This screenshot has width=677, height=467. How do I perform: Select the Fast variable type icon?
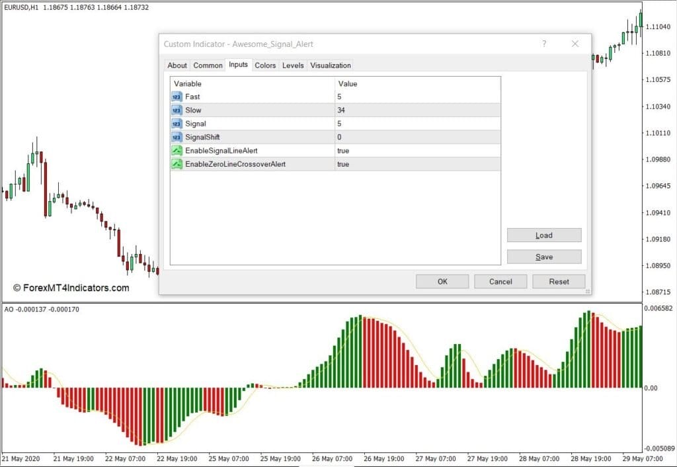point(177,97)
